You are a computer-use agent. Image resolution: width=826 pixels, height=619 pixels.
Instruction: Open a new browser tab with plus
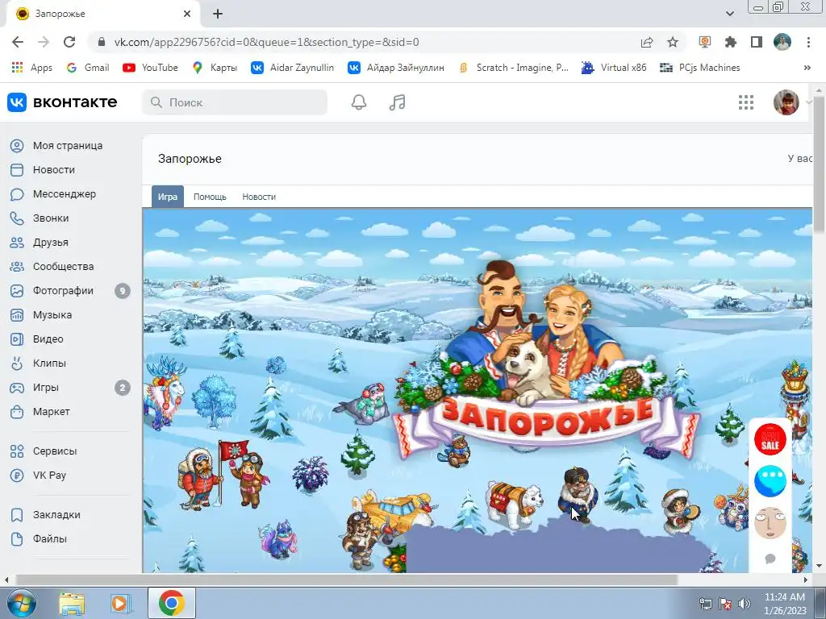(218, 15)
